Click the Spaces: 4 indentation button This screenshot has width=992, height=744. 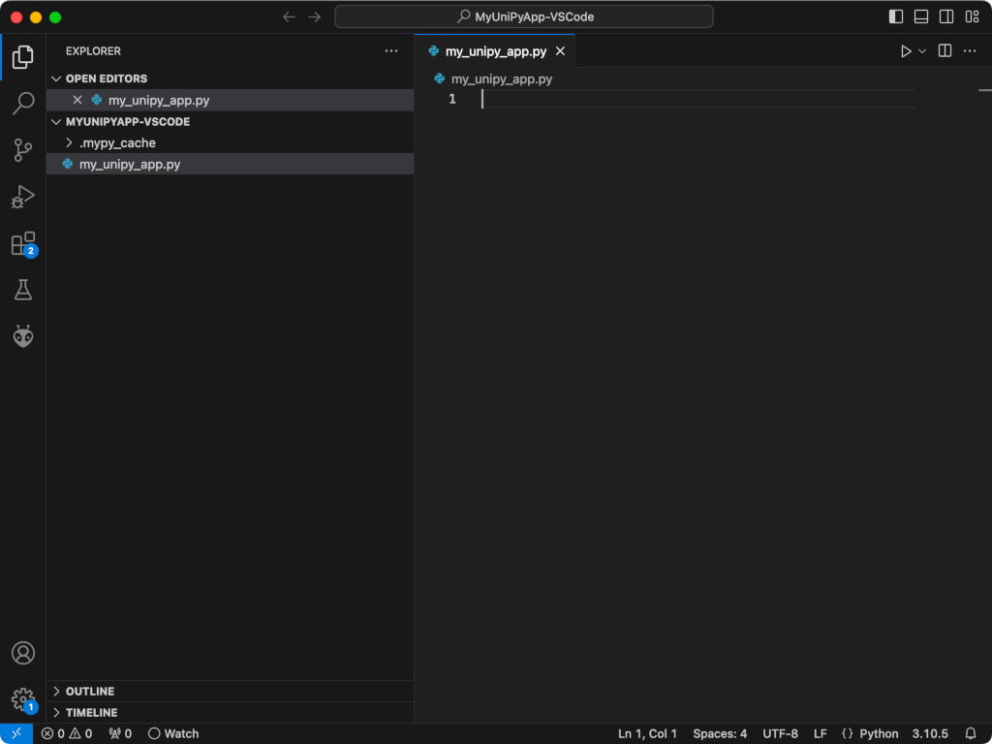720,733
